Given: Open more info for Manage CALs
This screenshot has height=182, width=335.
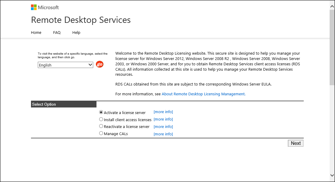Looking at the screenshot, I should pos(163,134).
